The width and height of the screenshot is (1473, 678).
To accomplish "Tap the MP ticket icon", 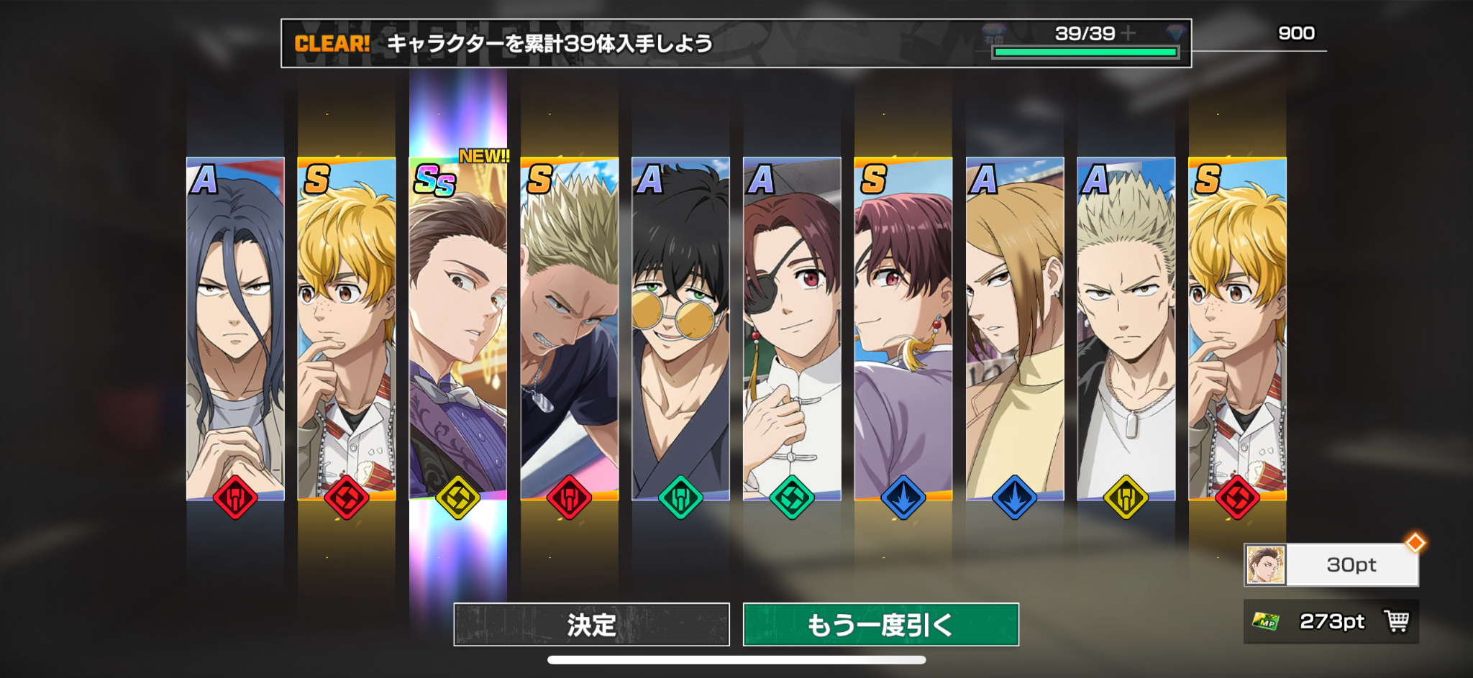I will pyautogui.click(x=1266, y=620).
